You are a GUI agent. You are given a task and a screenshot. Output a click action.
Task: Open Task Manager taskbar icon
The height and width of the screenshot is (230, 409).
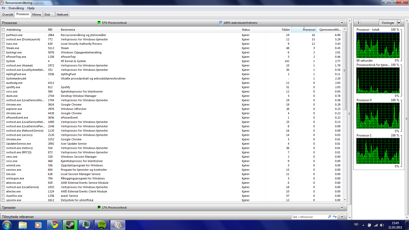pyautogui.click(x=86, y=225)
